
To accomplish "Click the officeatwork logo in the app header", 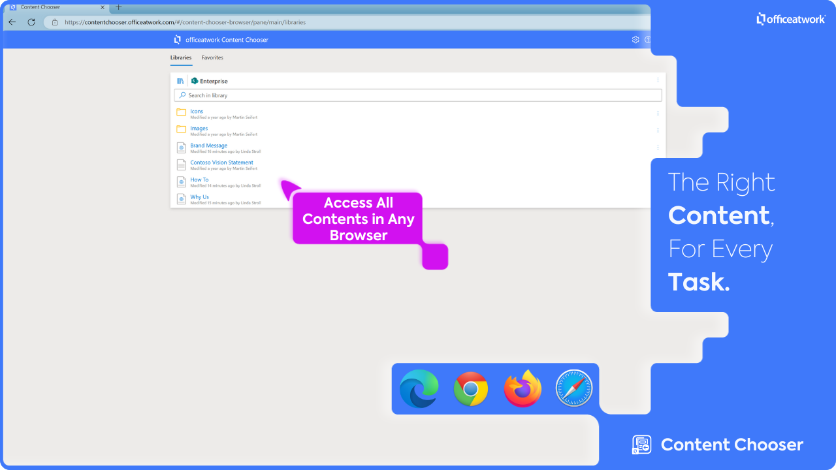I will point(178,40).
